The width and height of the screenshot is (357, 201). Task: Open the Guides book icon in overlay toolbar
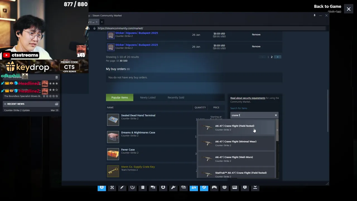(143, 187)
